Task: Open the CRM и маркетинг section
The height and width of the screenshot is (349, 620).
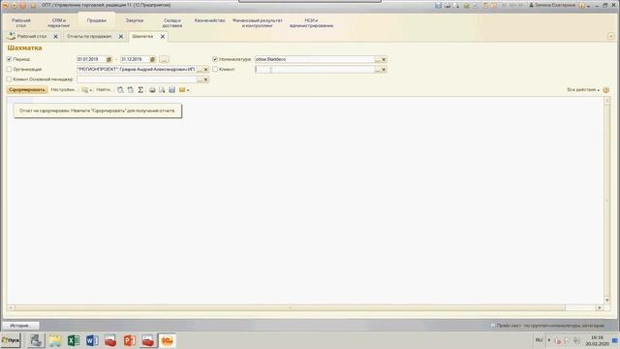Action: tap(58, 23)
